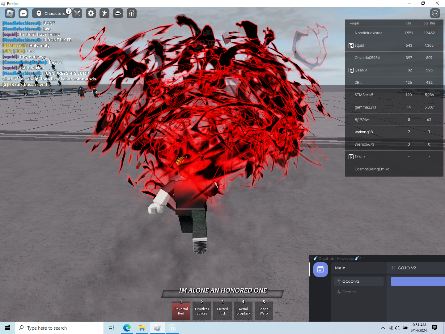Select Rj1974w in the leaderboard
The image size is (445, 334).
click(394, 120)
